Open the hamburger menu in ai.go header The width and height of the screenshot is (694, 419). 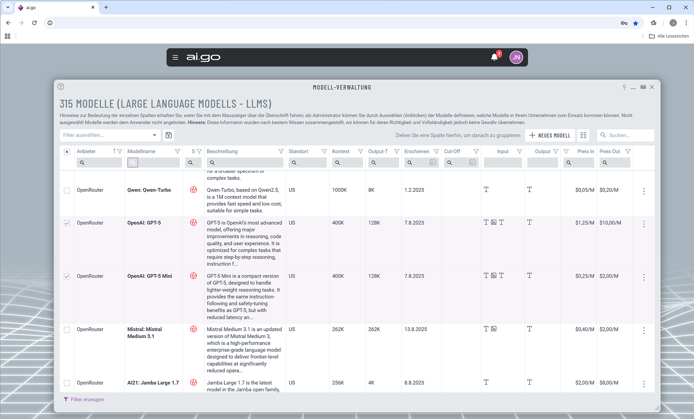point(175,57)
